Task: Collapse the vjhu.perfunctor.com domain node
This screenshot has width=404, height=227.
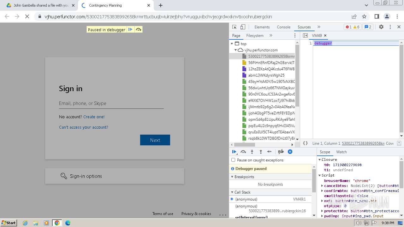Action: (235, 50)
